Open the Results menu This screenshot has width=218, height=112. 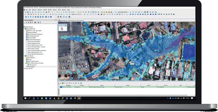pos(50,10)
